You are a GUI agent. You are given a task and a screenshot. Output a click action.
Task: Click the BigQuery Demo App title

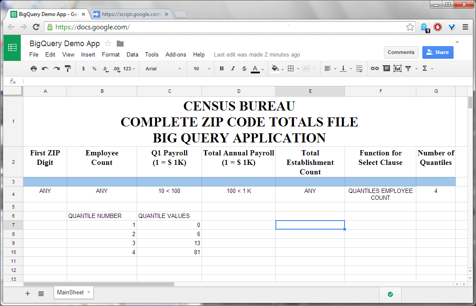tap(65, 44)
